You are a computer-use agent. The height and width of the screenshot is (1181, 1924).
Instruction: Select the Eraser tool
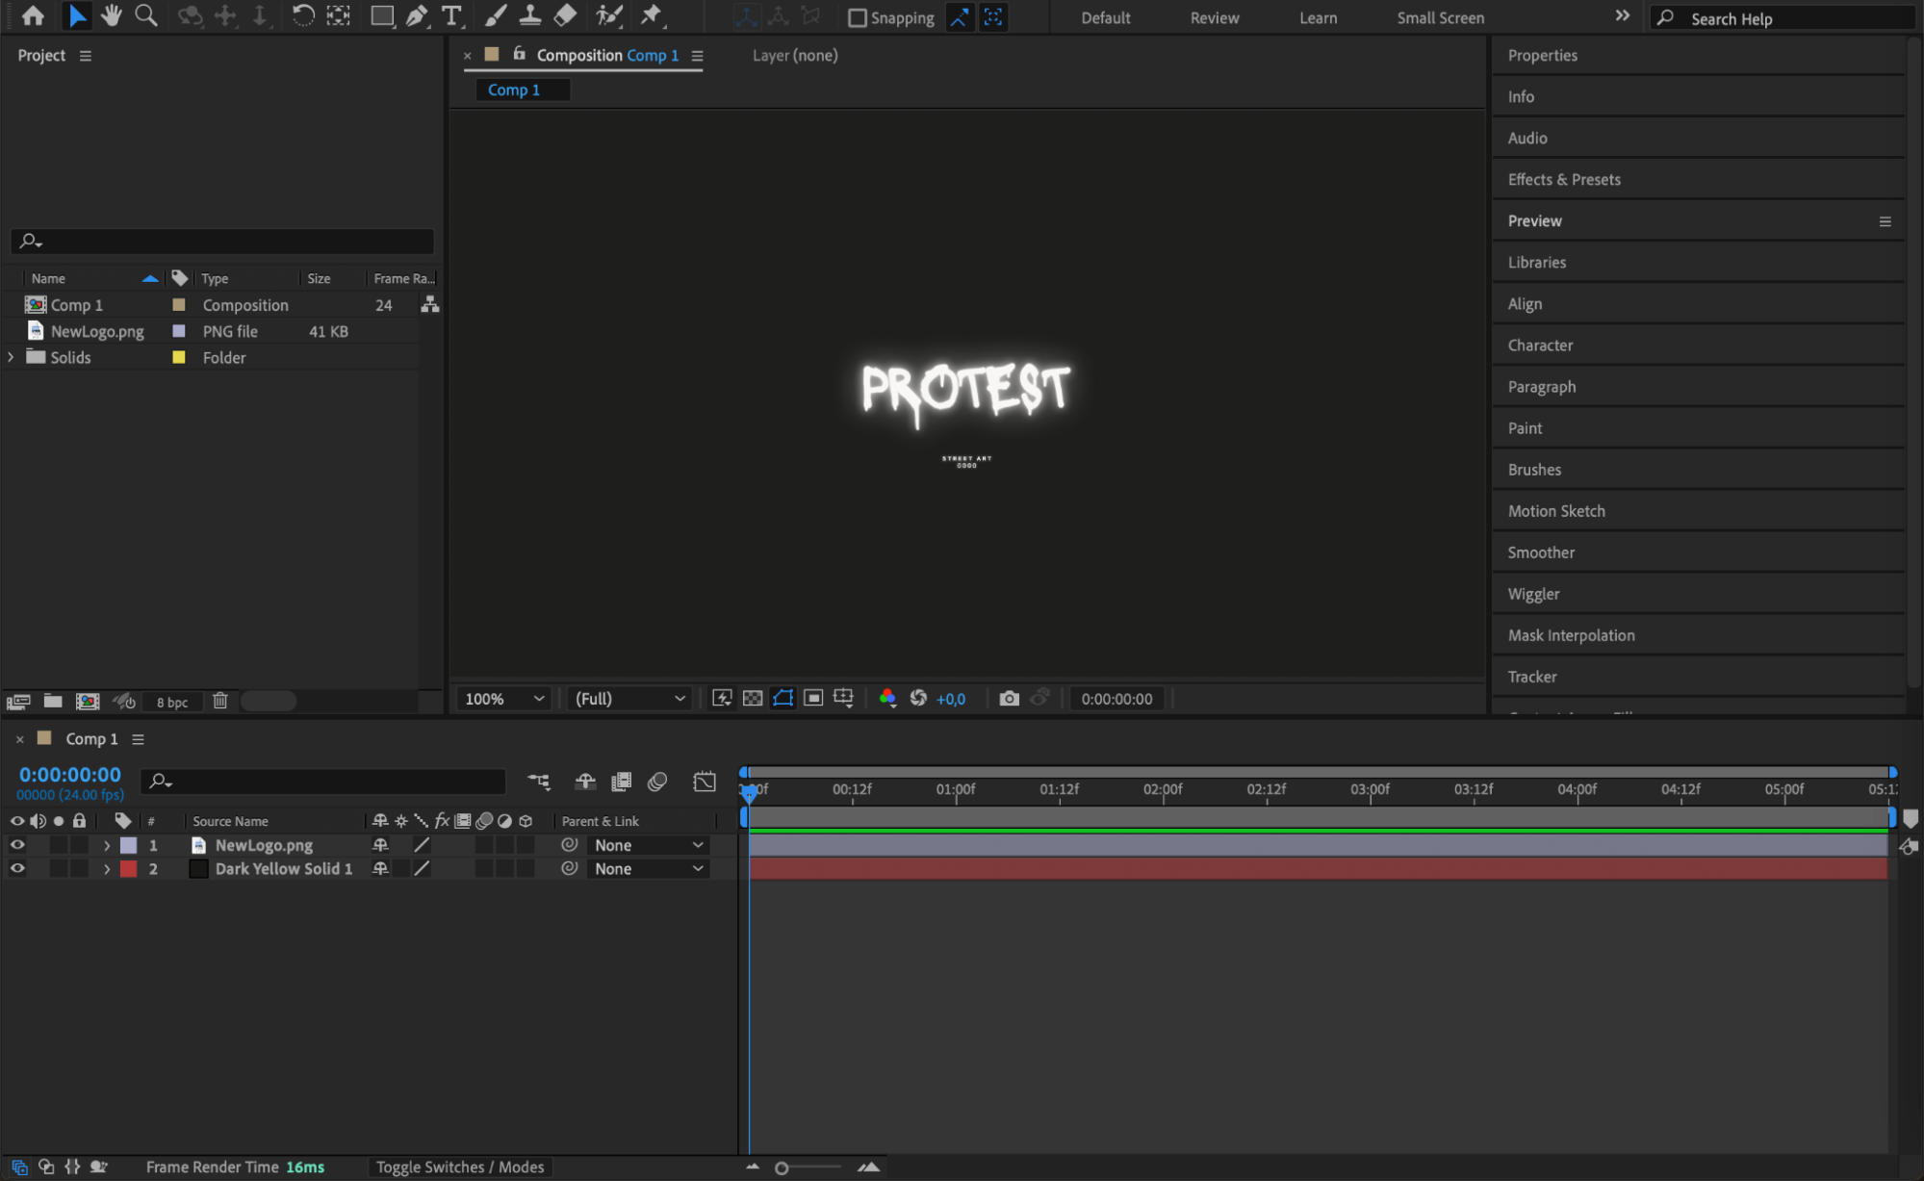click(565, 15)
